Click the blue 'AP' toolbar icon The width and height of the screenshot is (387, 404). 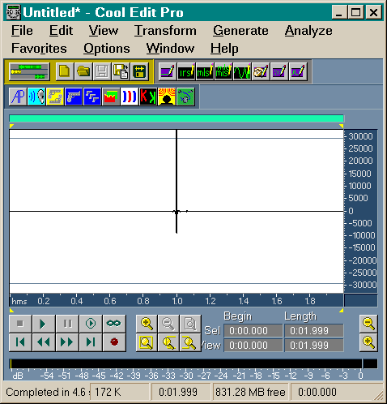tap(18, 97)
